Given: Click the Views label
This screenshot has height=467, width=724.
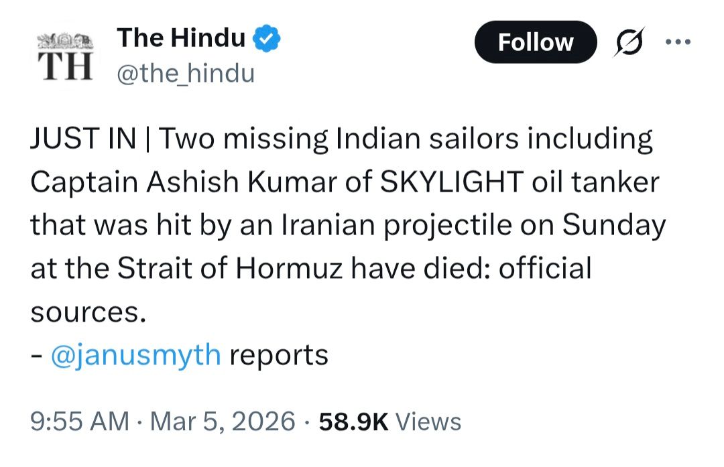Looking at the screenshot, I should coord(428,421).
